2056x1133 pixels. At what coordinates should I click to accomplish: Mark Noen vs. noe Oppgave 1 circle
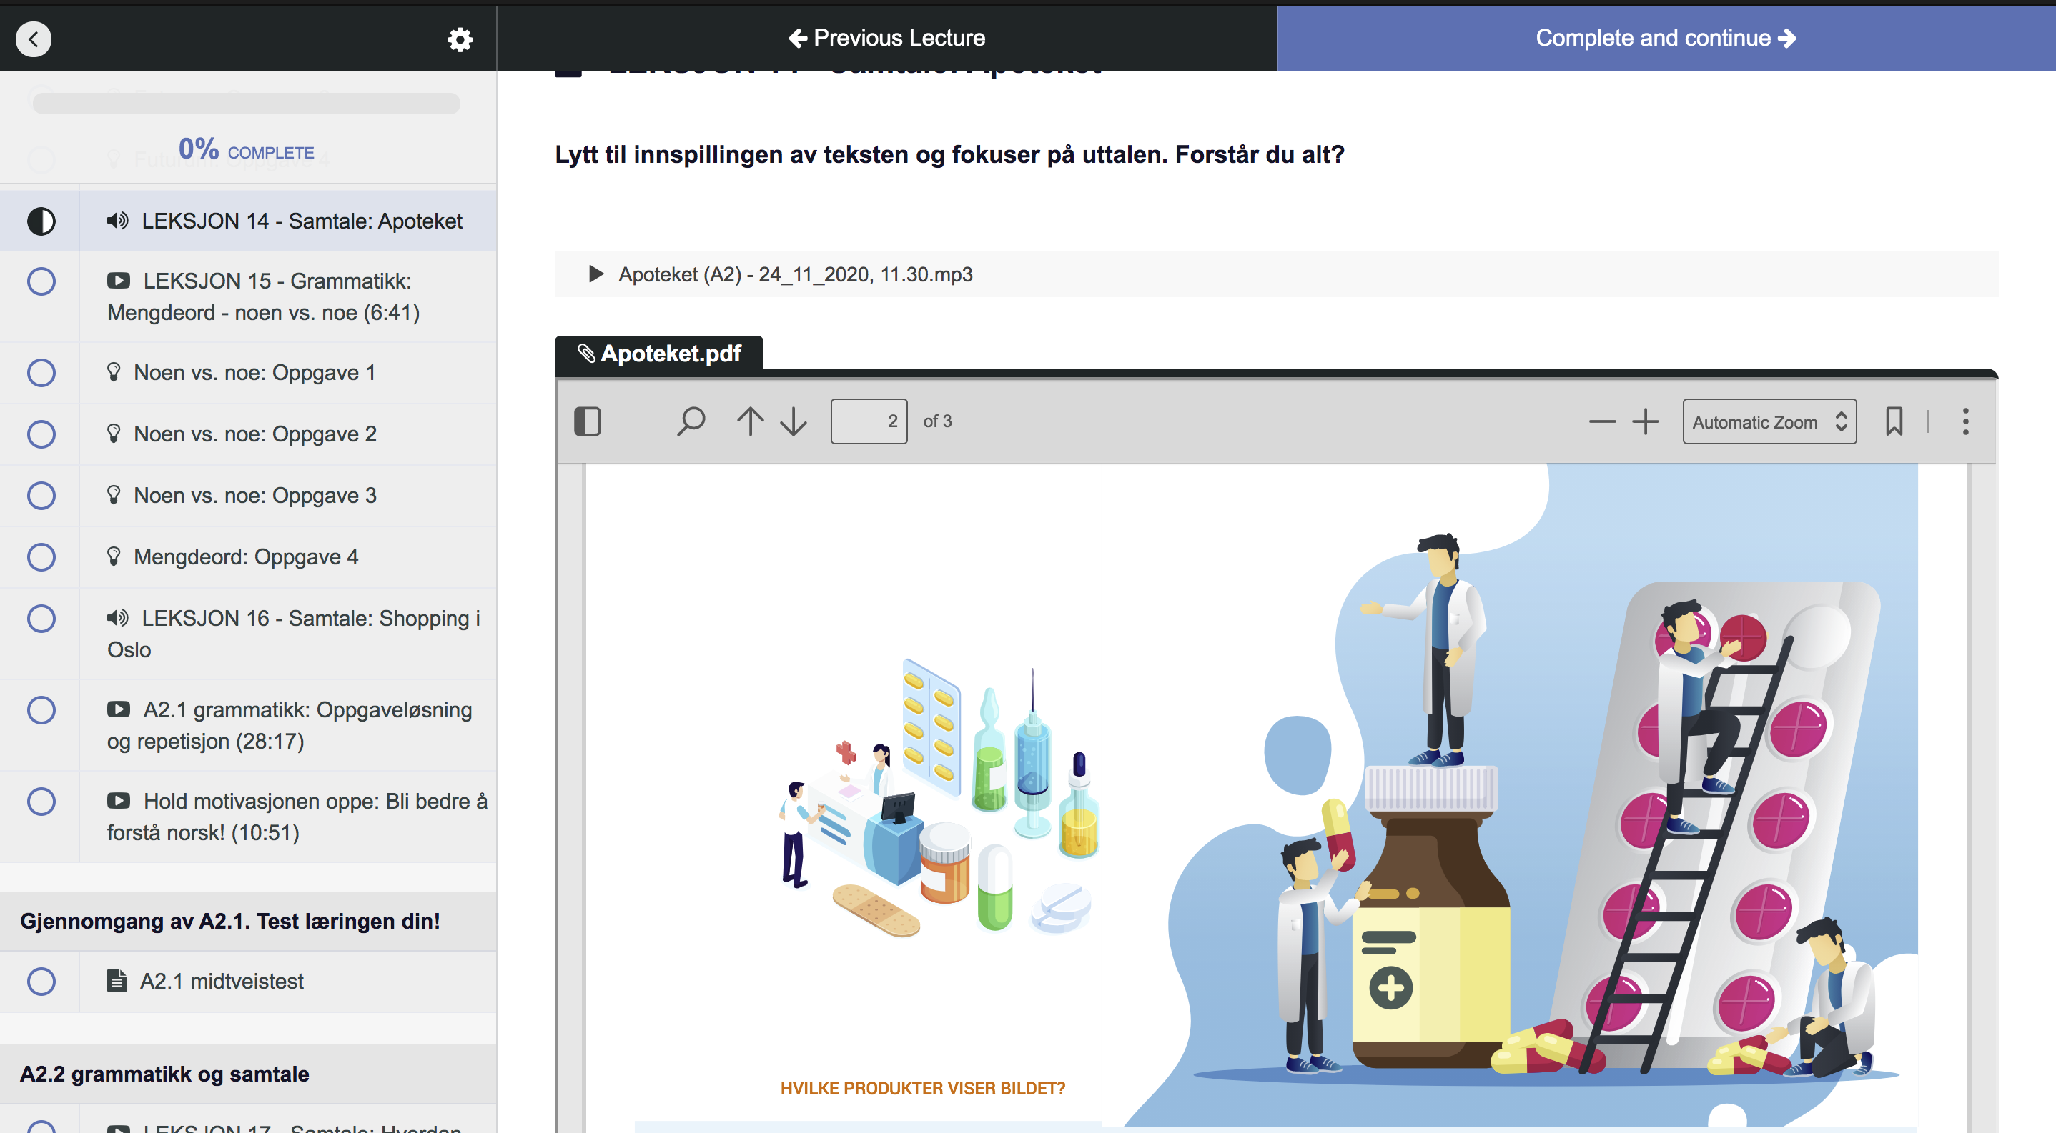41,372
